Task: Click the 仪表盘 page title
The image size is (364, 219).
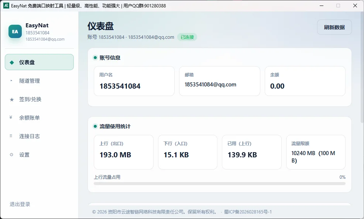Action: [x=100, y=26]
